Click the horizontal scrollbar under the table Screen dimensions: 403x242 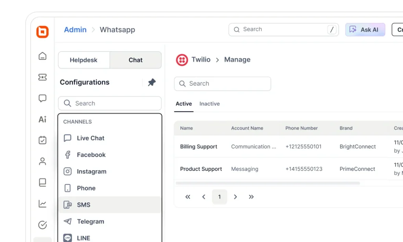(x=268, y=183)
